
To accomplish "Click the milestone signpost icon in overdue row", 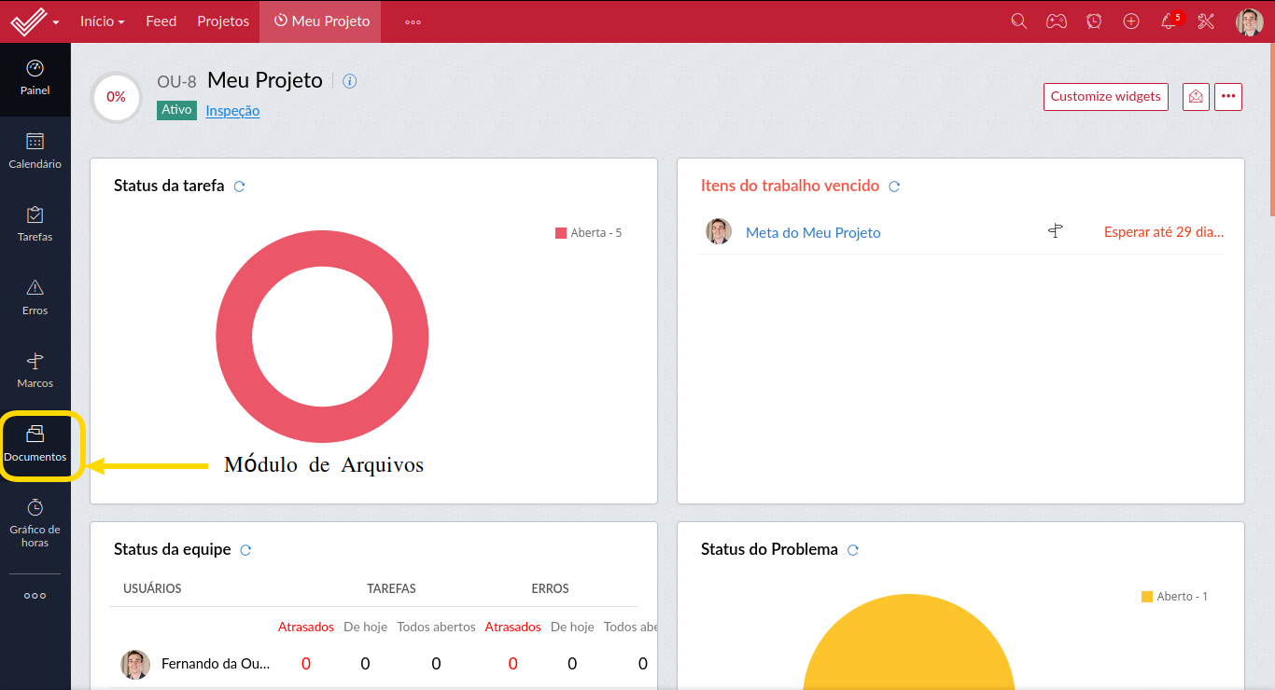I will 1056,231.
